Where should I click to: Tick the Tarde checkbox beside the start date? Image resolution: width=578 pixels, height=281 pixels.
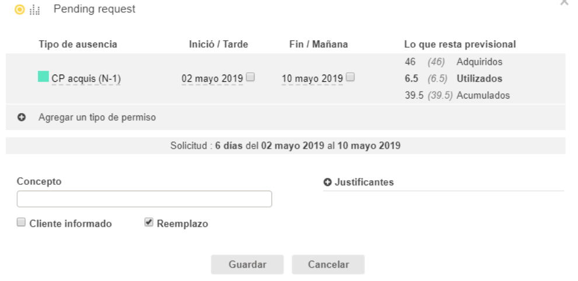250,77
